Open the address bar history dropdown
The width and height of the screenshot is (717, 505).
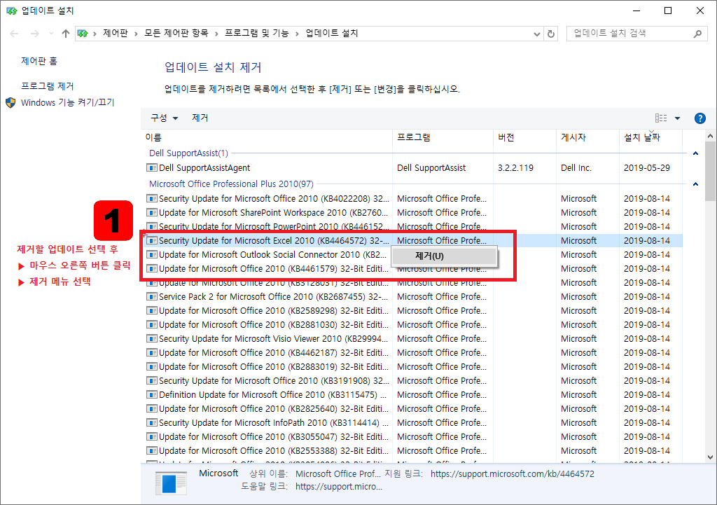click(537, 34)
